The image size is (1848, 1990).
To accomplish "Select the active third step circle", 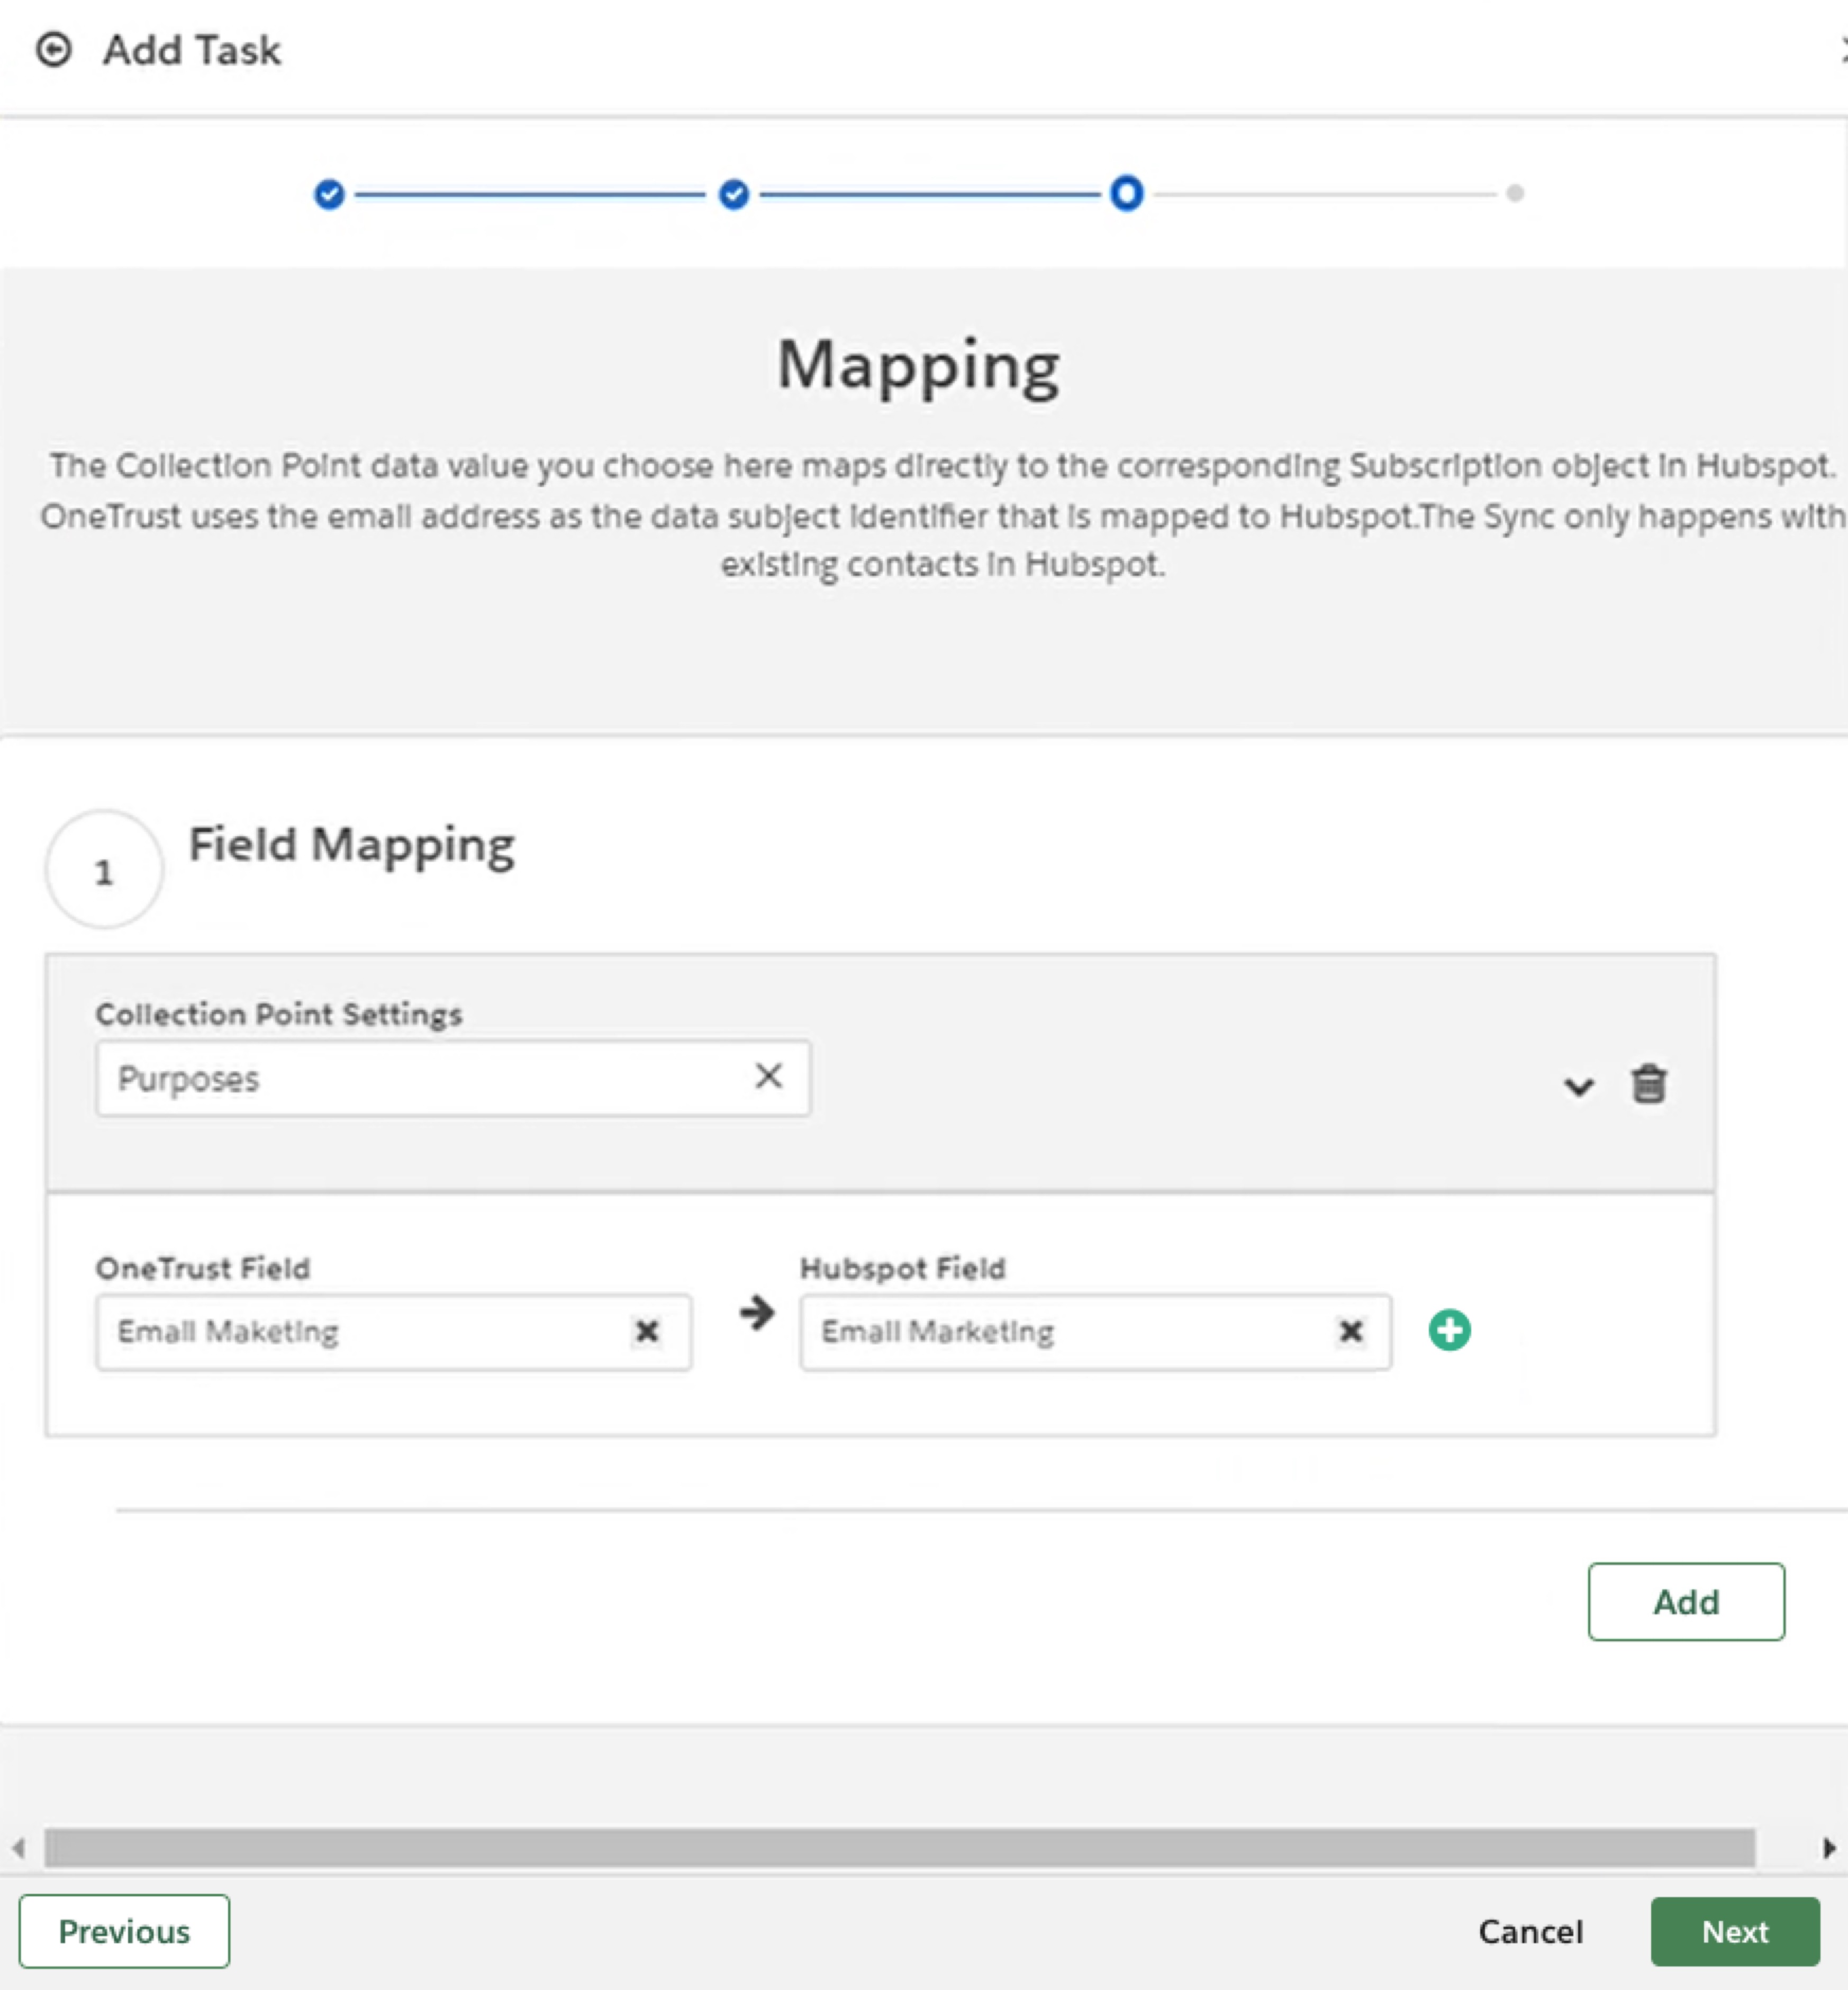I will click(1126, 194).
